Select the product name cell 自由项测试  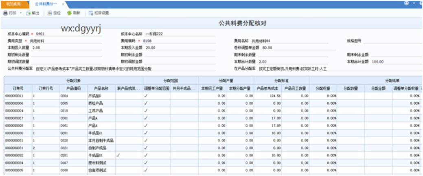point(101,170)
